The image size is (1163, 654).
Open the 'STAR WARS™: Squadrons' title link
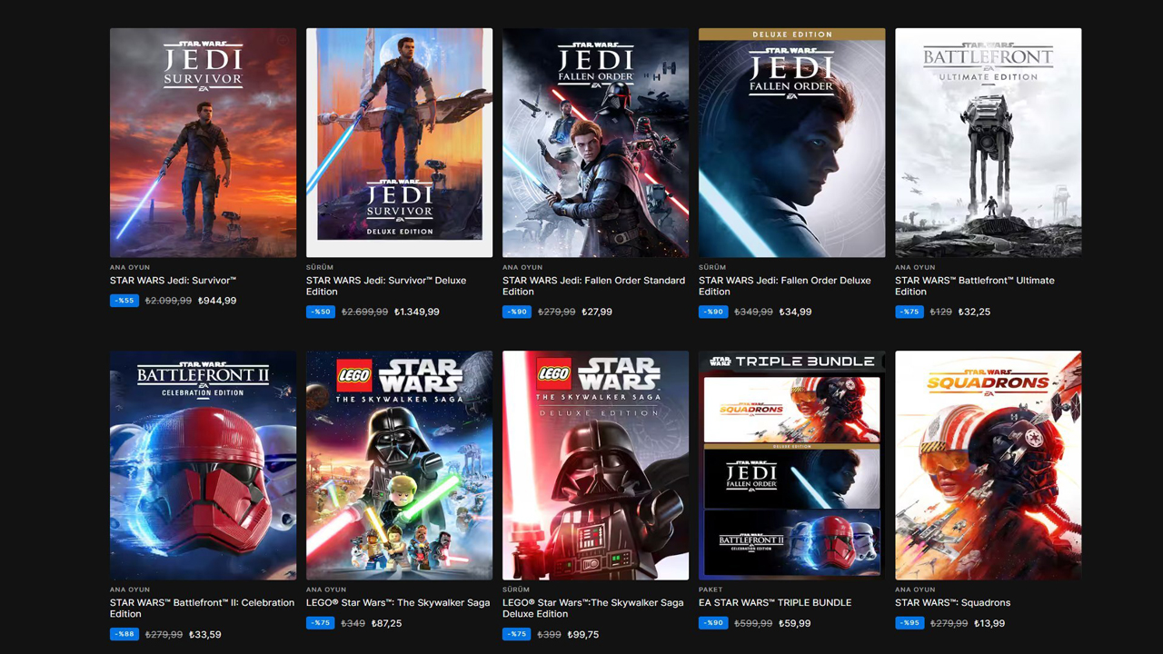pos(952,603)
